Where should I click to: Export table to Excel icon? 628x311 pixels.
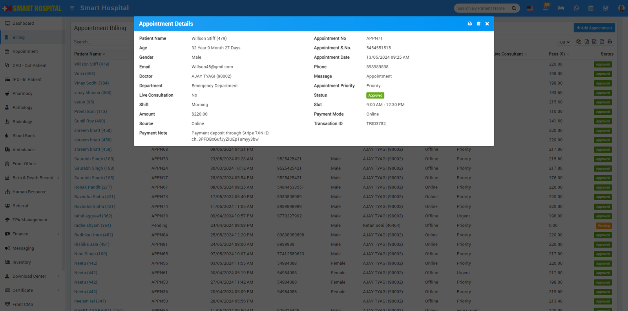click(x=586, y=42)
